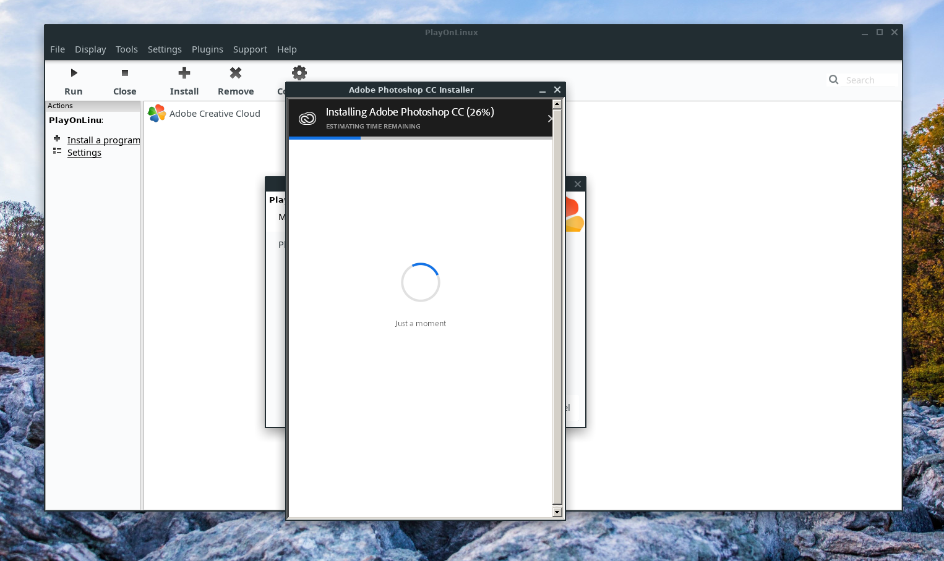
Task: Close the dialog behind the installer
Action: tap(577, 184)
